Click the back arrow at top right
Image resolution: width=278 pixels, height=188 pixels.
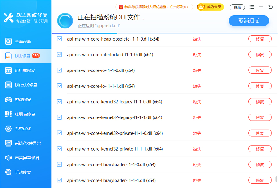pos(270,7)
